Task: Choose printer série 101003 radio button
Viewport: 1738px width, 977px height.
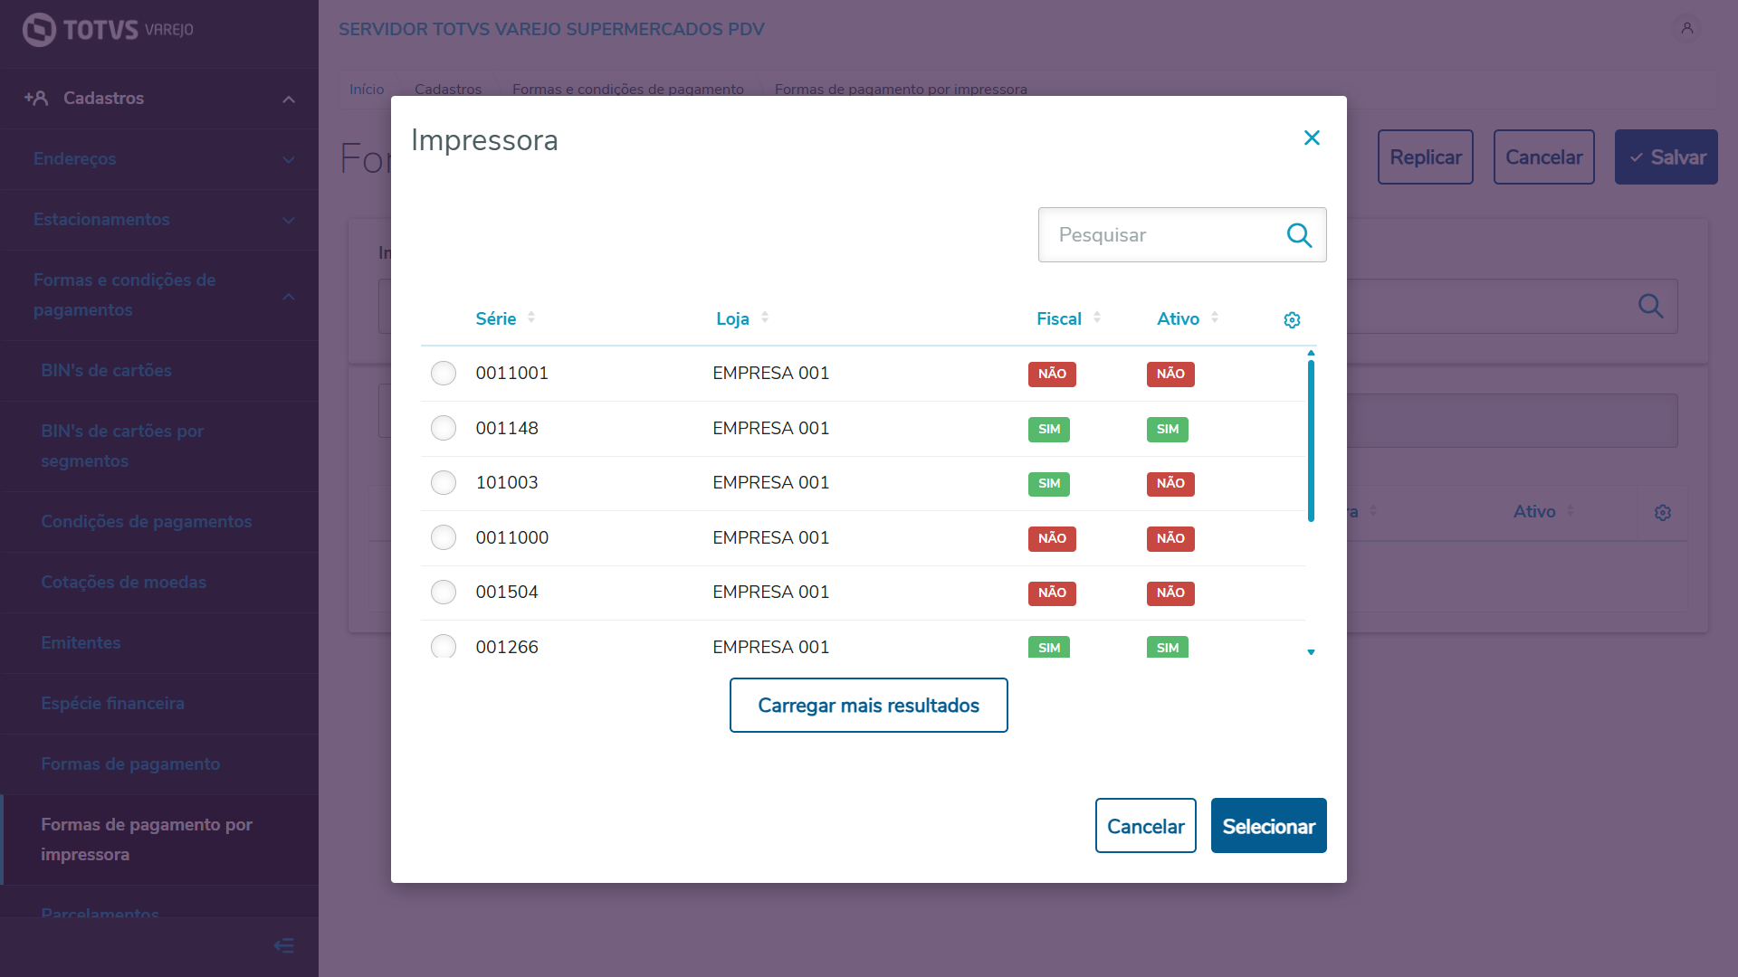Action: tap(444, 482)
